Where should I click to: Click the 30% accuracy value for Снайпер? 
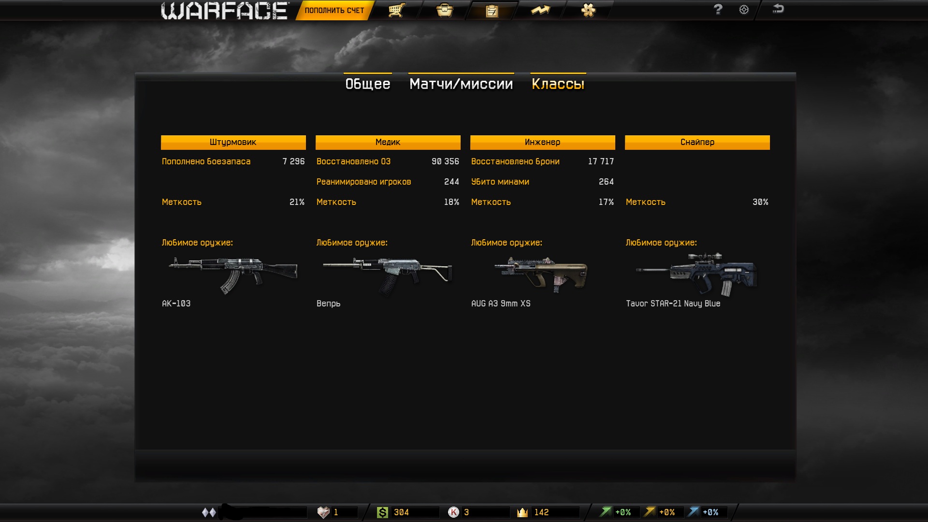pyautogui.click(x=760, y=202)
